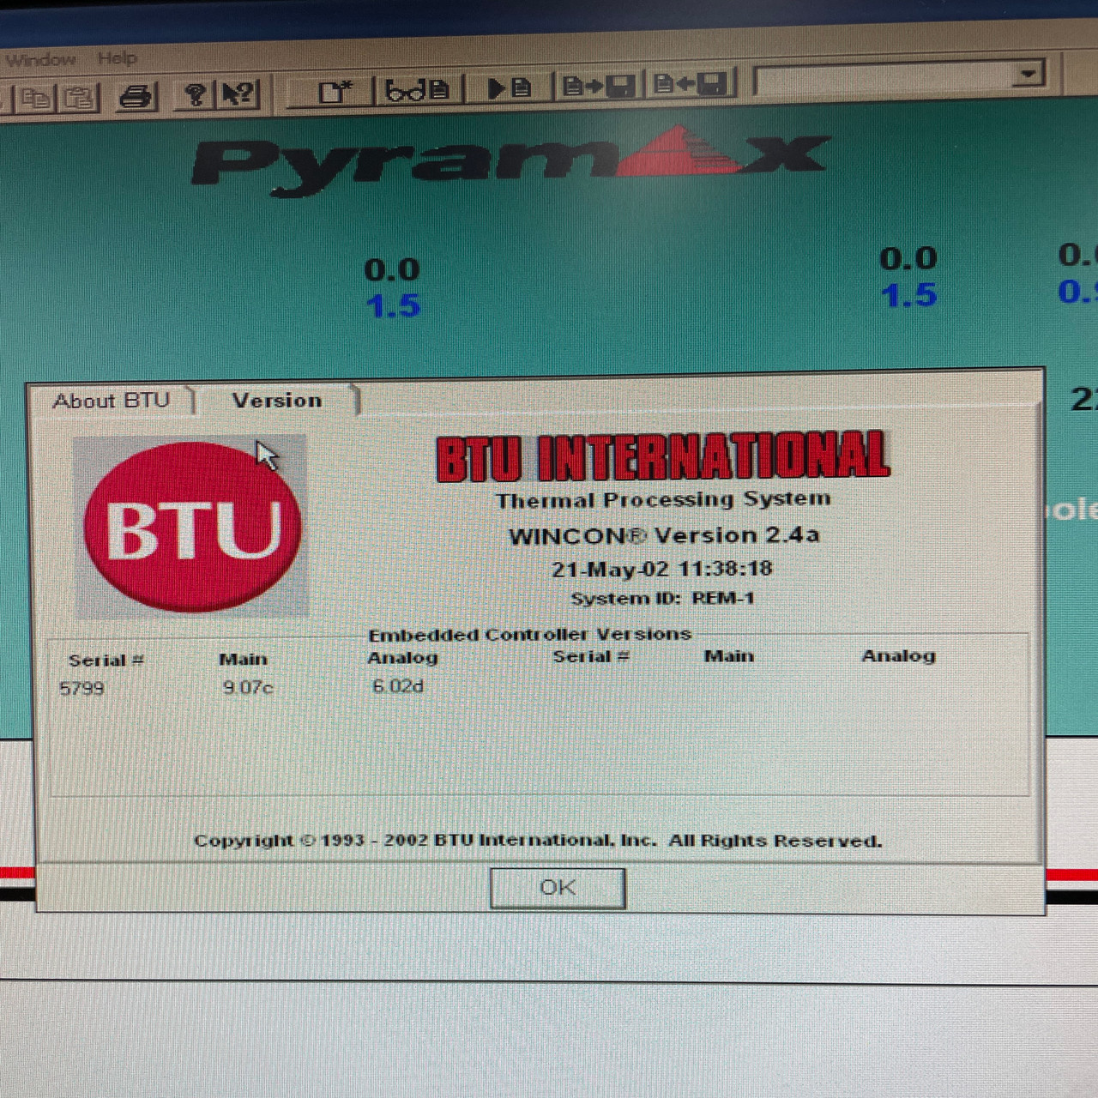Open the recipe viewer glasses icon
The height and width of the screenshot is (1098, 1098).
point(418,88)
